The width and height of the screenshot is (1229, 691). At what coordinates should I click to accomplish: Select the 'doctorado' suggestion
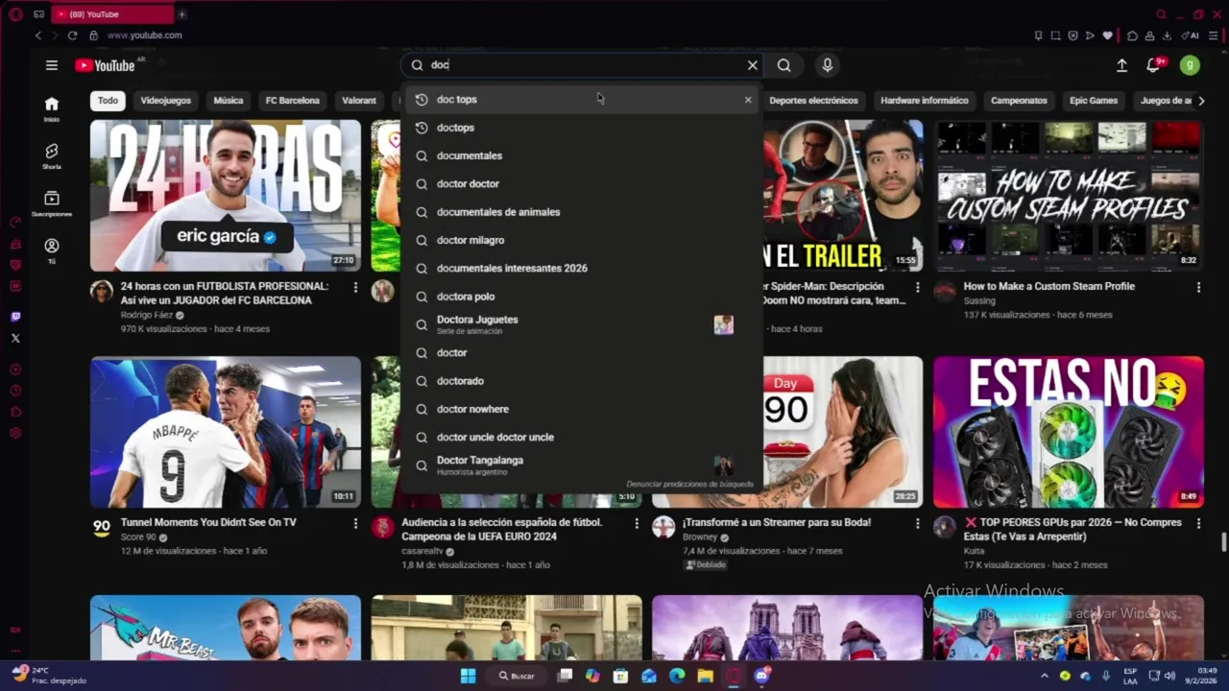(580, 381)
